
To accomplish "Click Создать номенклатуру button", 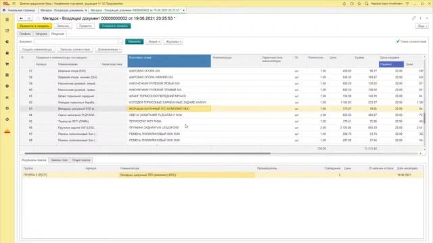I will [37, 49].
